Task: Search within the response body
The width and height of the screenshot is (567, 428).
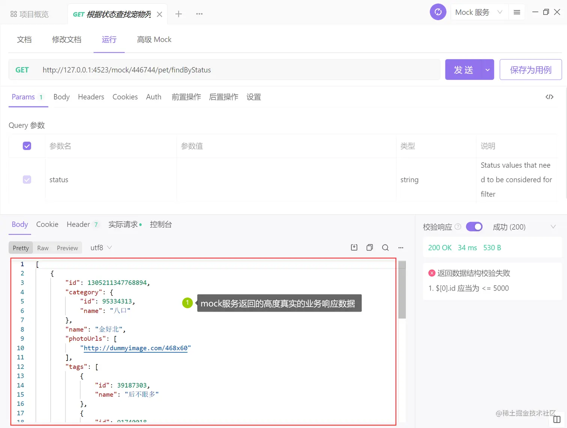Action: pos(385,248)
